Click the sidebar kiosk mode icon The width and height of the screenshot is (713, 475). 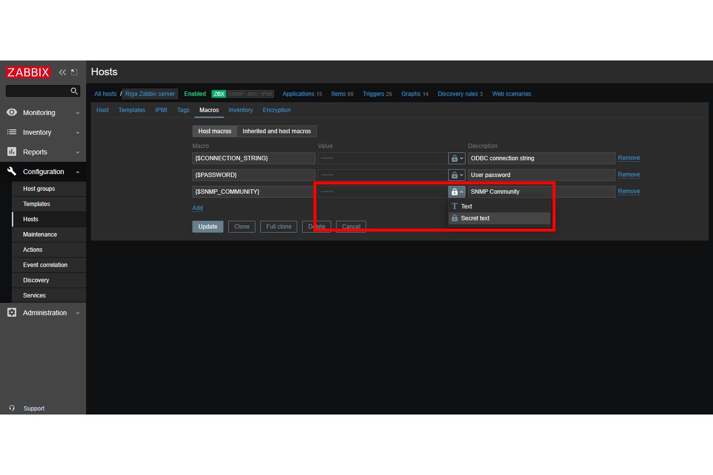tap(74, 72)
